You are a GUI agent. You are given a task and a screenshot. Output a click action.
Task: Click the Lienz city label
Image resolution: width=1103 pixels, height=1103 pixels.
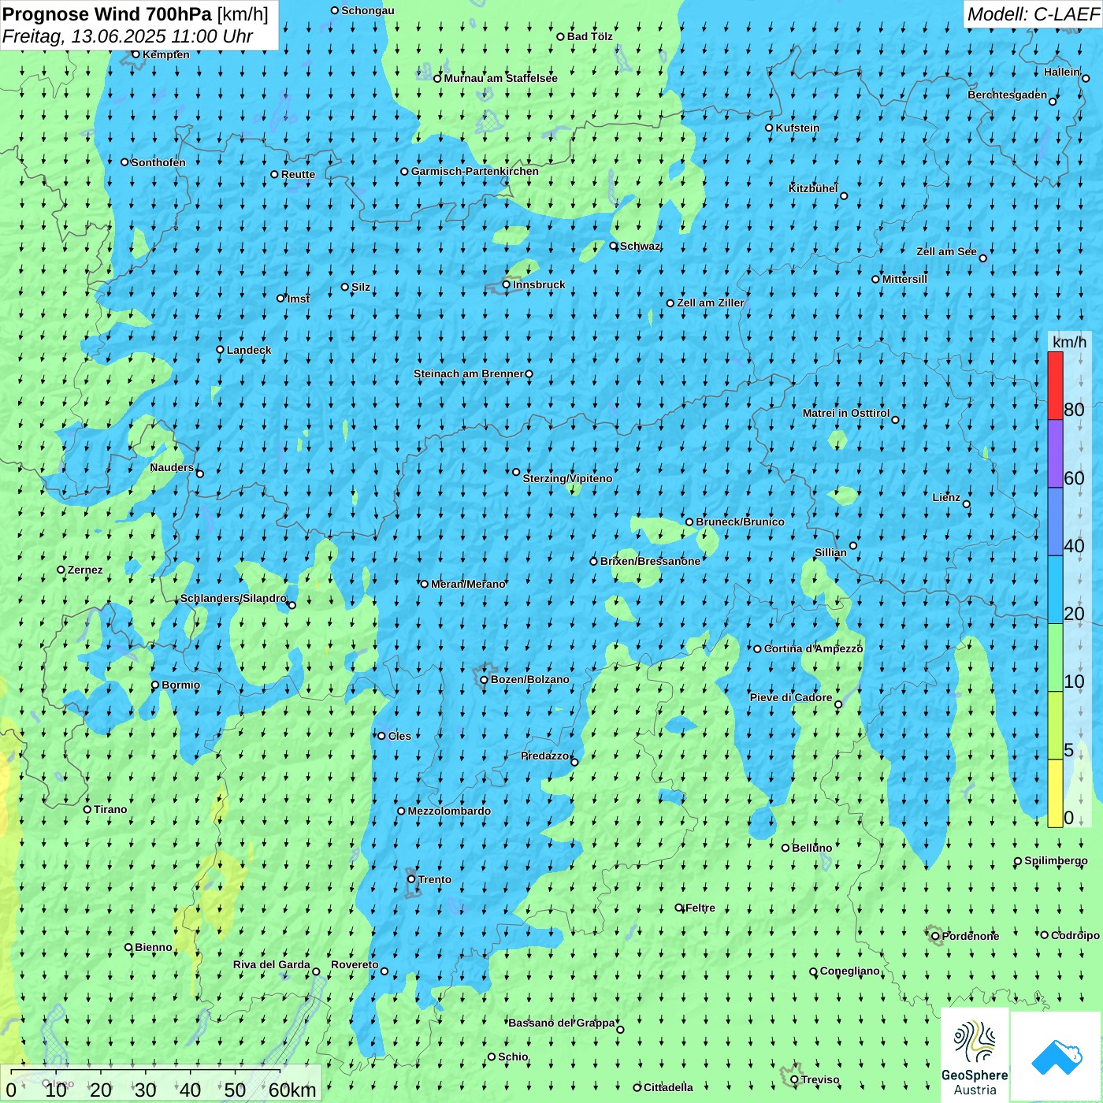pyautogui.click(x=946, y=497)
